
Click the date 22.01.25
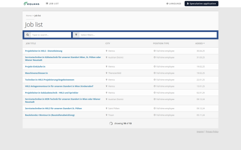pyautogui.click(x=200, y=80)
